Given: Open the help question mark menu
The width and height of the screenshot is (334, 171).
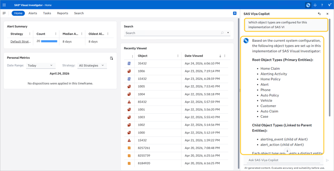Looking at the screenshot, I should tap(322, 5).
